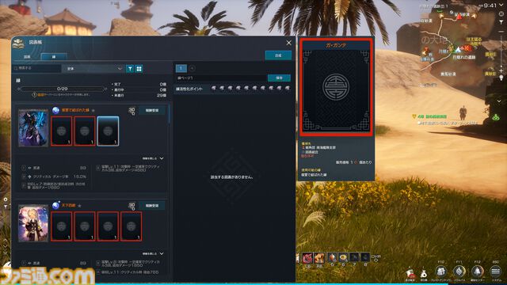Click the funnel filter icon

click(130, 69)
